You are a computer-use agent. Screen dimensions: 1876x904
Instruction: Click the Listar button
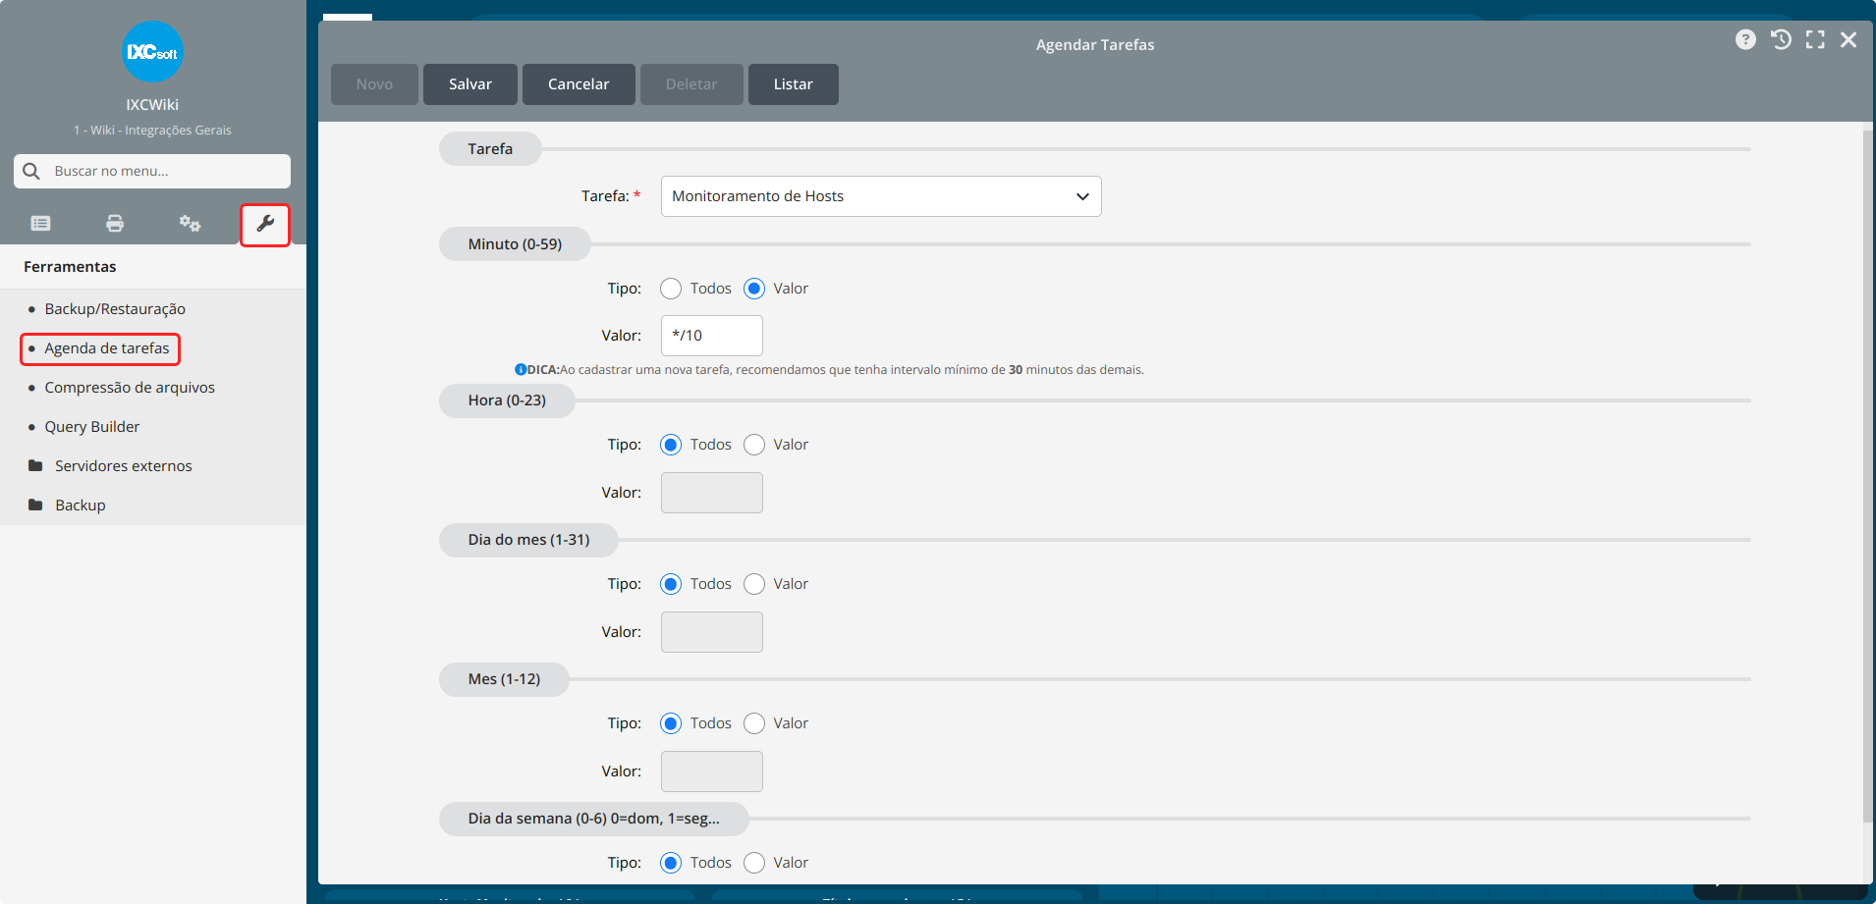[794, 84]
